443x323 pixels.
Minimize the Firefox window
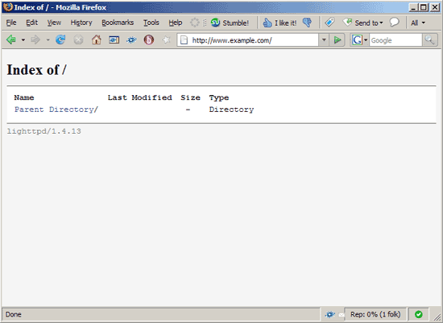[413, 7]
